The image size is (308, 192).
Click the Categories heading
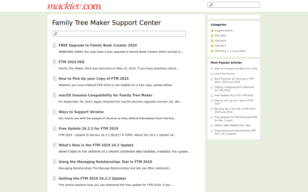tap(219, 25)
